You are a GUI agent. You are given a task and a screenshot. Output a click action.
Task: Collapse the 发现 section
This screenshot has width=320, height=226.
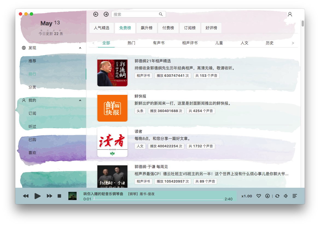pos(80,48)
